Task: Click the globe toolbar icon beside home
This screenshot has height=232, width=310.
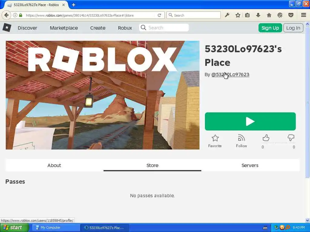Action: (280, 15)
